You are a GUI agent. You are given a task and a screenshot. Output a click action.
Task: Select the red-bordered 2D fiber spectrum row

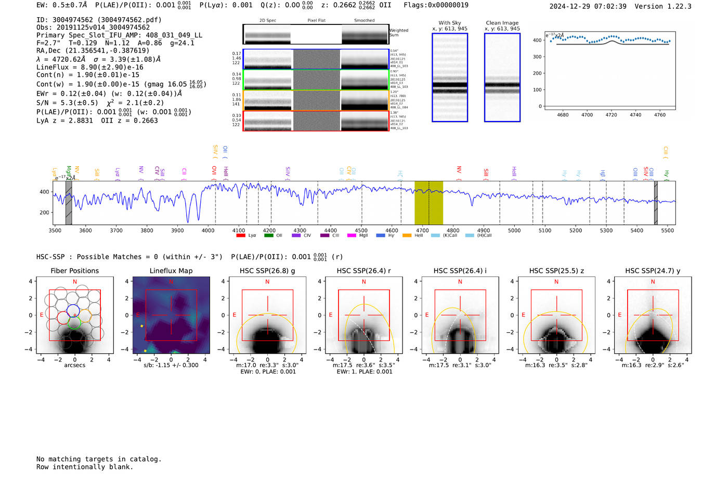click(x=316, y=121)
